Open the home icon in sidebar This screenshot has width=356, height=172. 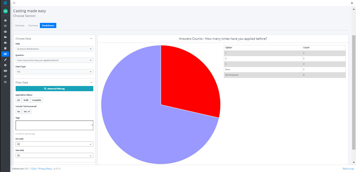click(x=5, y=20)
